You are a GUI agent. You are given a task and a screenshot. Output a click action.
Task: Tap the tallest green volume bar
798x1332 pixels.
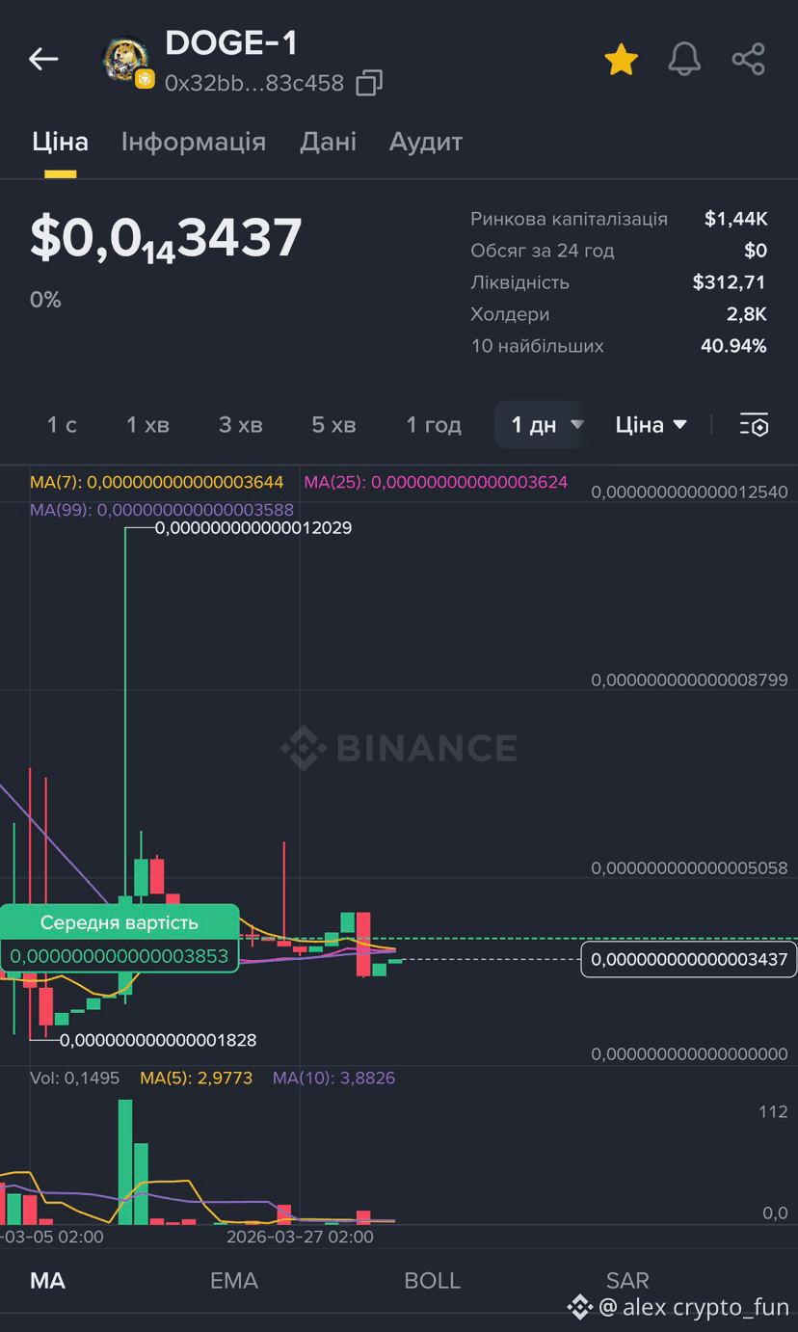[125, 1161]
